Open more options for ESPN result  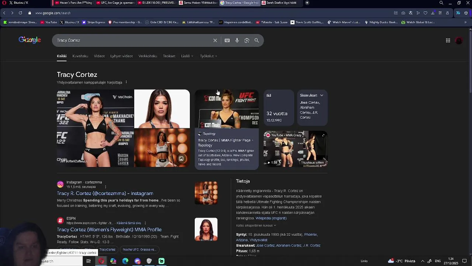point(145,223)
